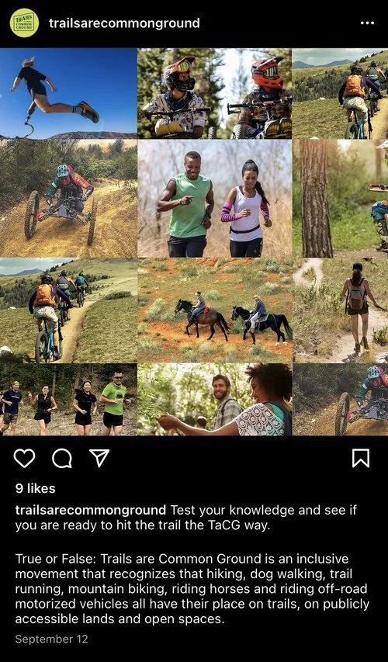Viewport: 388px width, 662px height.
Task: Tap the jumping prosthetic-leg runner photo
Action: [68, 93]
